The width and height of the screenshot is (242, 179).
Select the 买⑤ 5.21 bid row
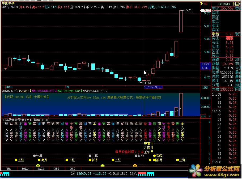(226, 55)
